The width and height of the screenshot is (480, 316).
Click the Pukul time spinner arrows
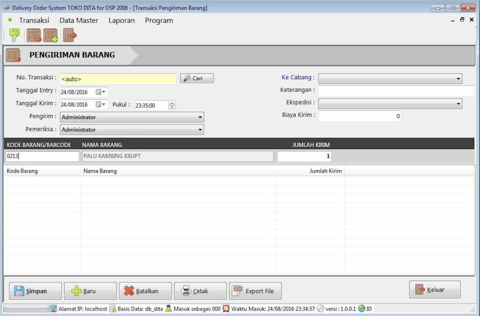pyautogui.click(x=172, y=105)
